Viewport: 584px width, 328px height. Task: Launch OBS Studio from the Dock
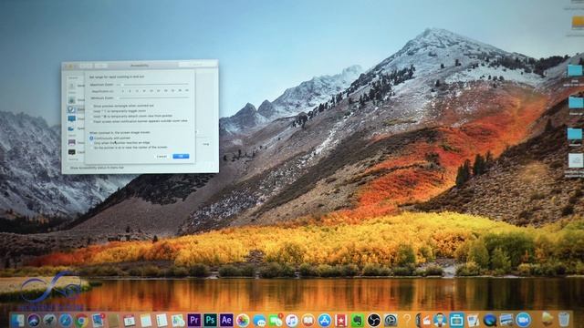[x=373, y=320]
